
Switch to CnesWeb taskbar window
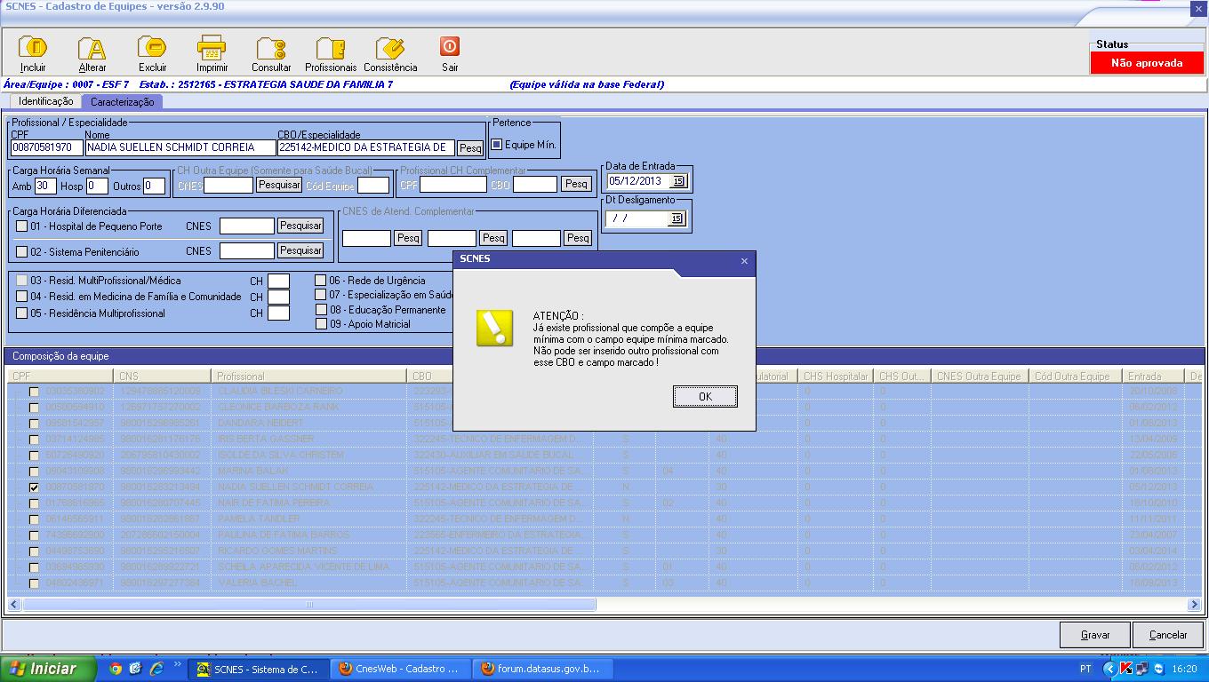coord(399,669)
